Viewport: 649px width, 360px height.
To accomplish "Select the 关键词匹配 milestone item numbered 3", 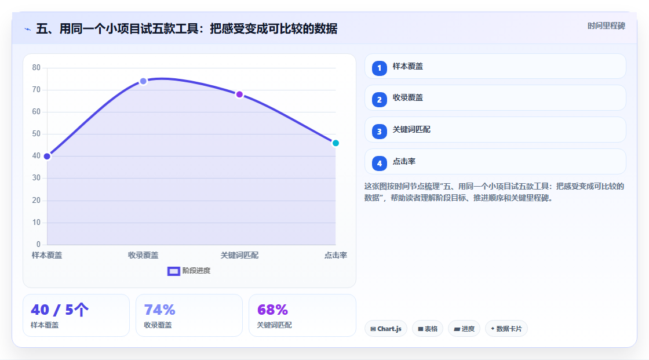I will coord(495,130).
